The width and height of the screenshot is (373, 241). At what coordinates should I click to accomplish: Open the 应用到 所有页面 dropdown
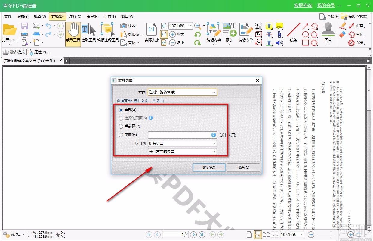[182, 143]
